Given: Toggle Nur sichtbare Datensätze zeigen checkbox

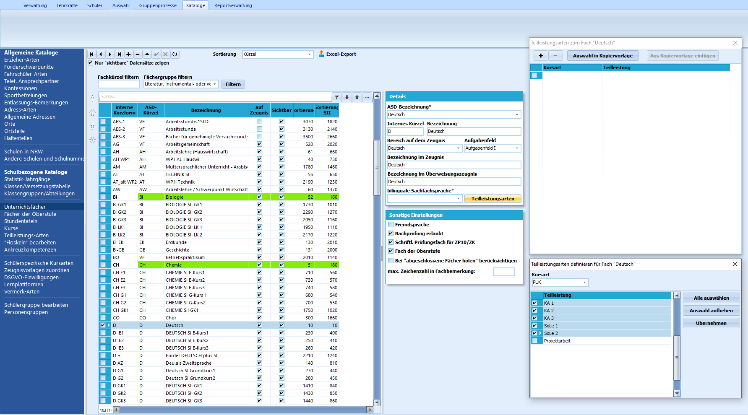Looking at the screenshot, I should pos(91,63).
